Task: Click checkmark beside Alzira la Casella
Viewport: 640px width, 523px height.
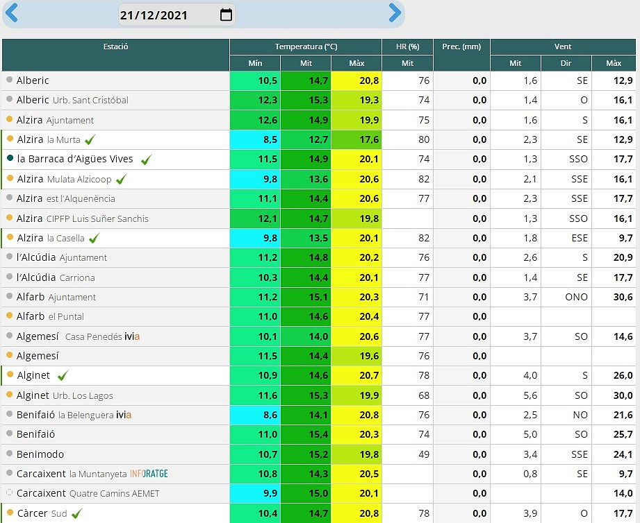Action: point(95,238)
